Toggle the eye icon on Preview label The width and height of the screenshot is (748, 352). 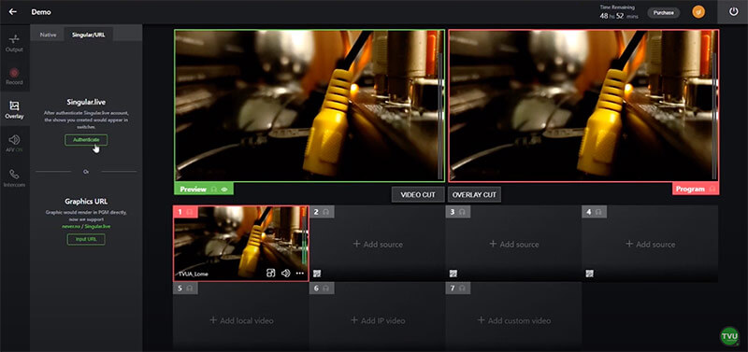click(x=224, y=190)
